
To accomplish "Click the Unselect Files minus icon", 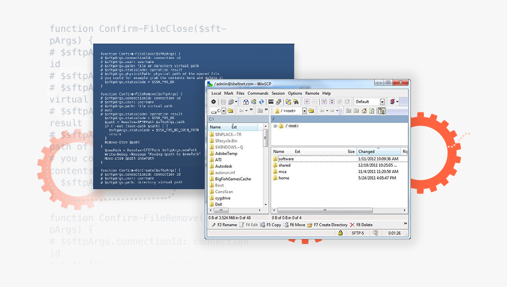I will tap(314, 102).
